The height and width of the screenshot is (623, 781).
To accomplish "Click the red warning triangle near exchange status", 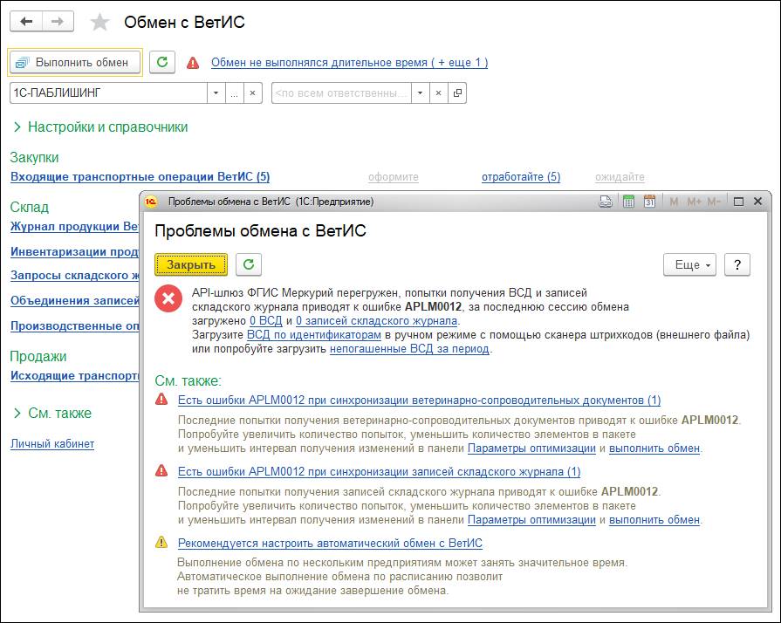I will pyautogui.click(x=193, y=63).
